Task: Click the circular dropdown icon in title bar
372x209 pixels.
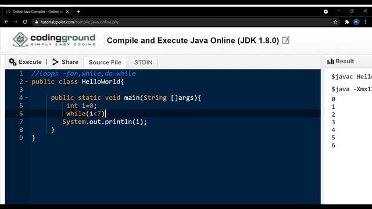Action: (x=325, y=12)
